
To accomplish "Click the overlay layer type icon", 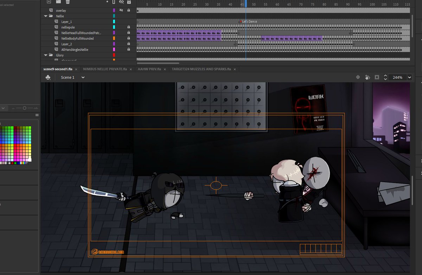I will click(51, 11).
